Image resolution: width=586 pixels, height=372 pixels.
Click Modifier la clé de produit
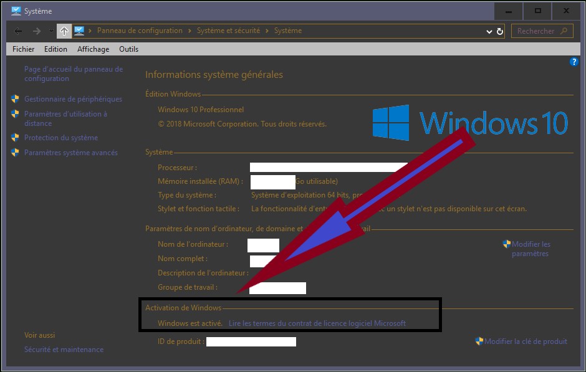526,341
